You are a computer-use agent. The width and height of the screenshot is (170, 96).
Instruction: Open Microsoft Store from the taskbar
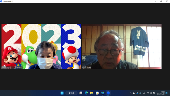pyautogui.click(x=97, y=93)
